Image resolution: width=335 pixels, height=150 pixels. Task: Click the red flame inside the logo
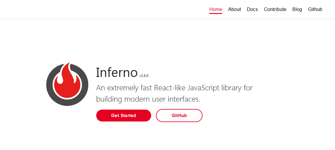[67, 82]
